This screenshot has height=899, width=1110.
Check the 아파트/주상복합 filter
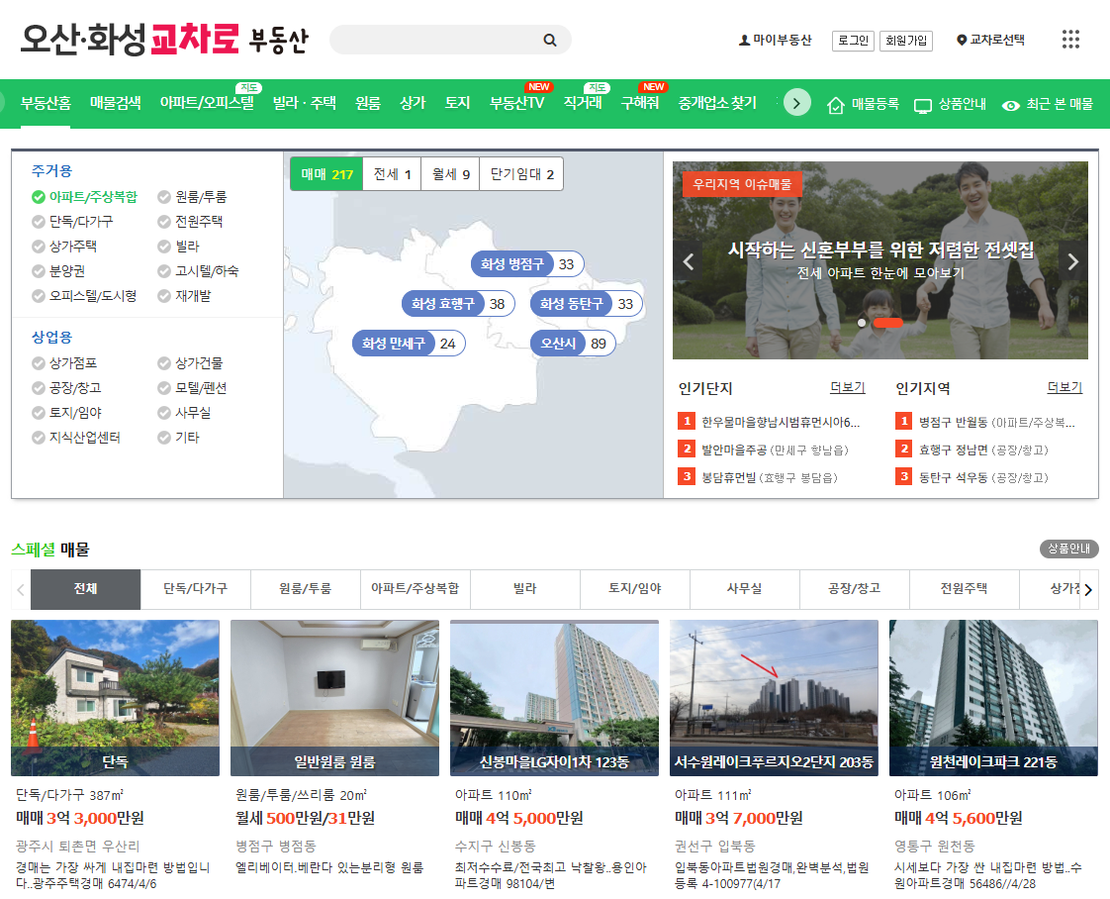point(36,197)
